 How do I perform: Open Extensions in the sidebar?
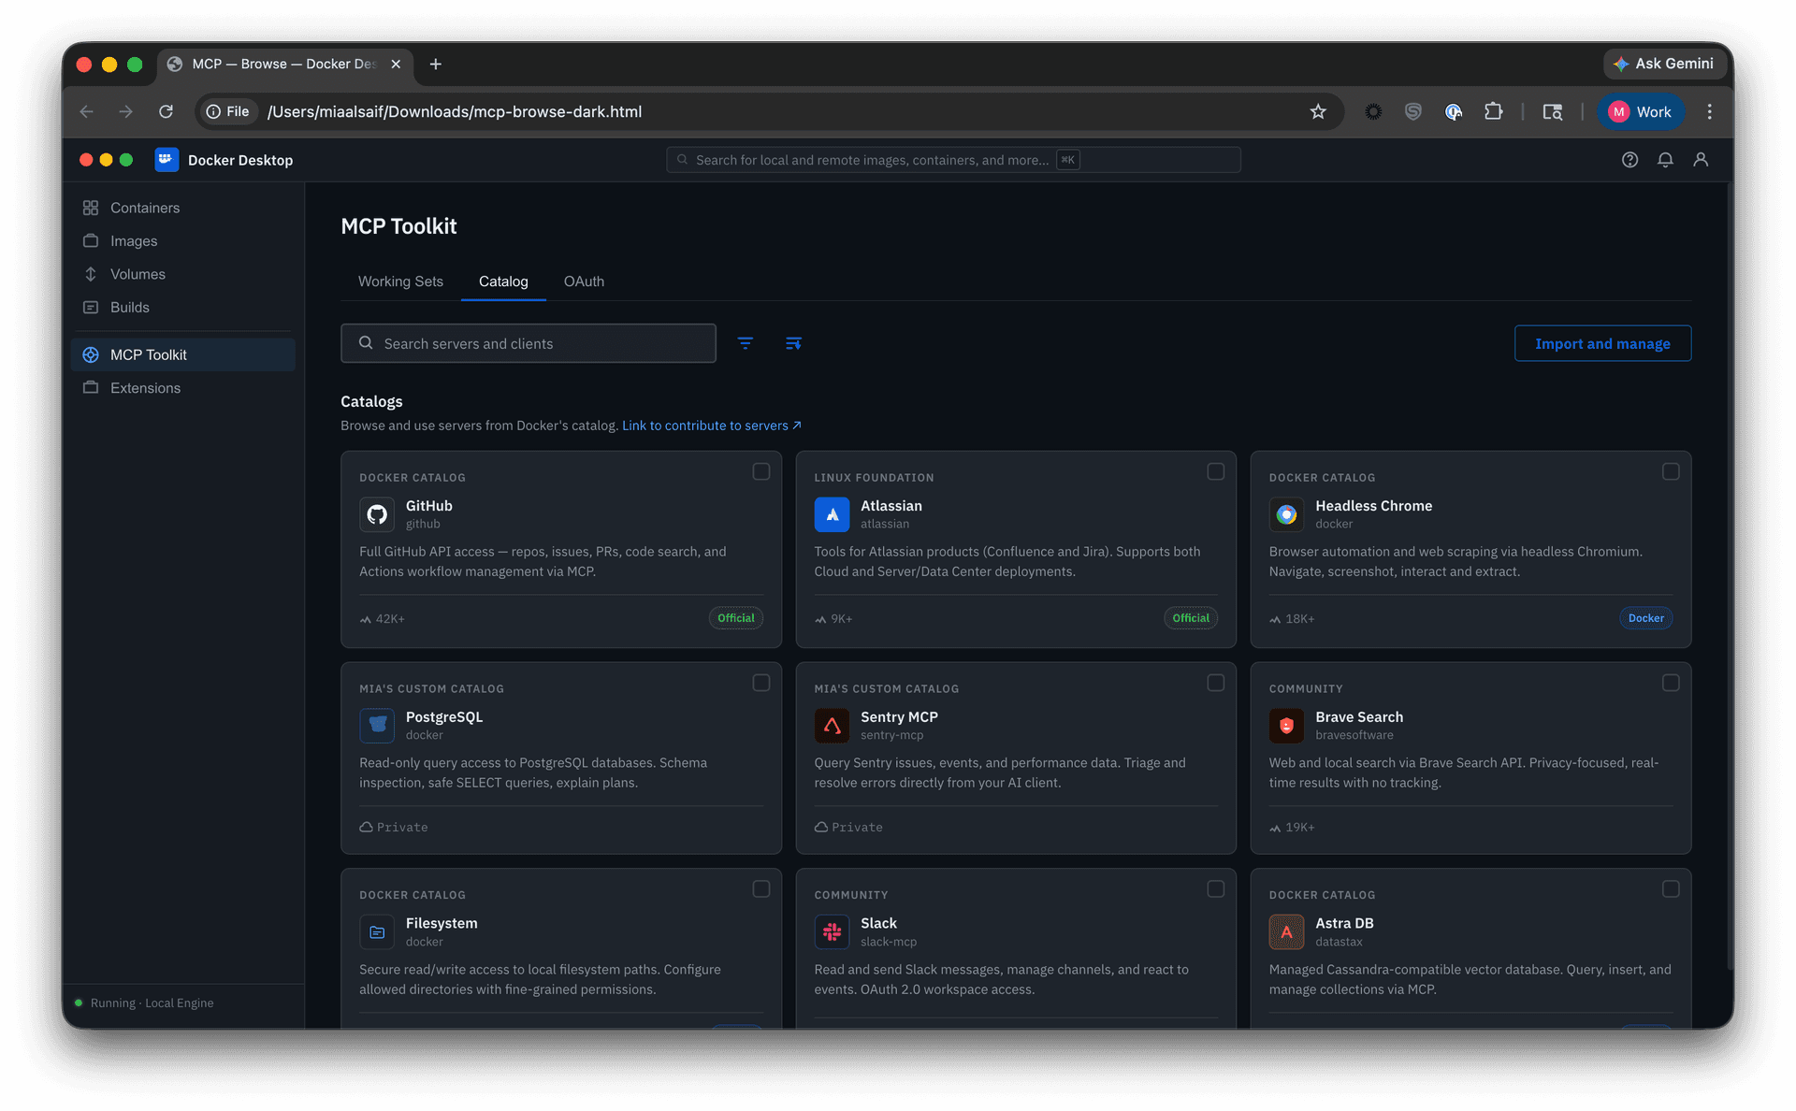tap(145, 388)
